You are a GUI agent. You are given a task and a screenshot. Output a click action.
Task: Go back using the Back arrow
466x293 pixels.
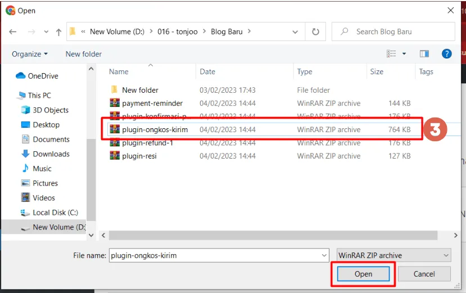tap(13, 31)
